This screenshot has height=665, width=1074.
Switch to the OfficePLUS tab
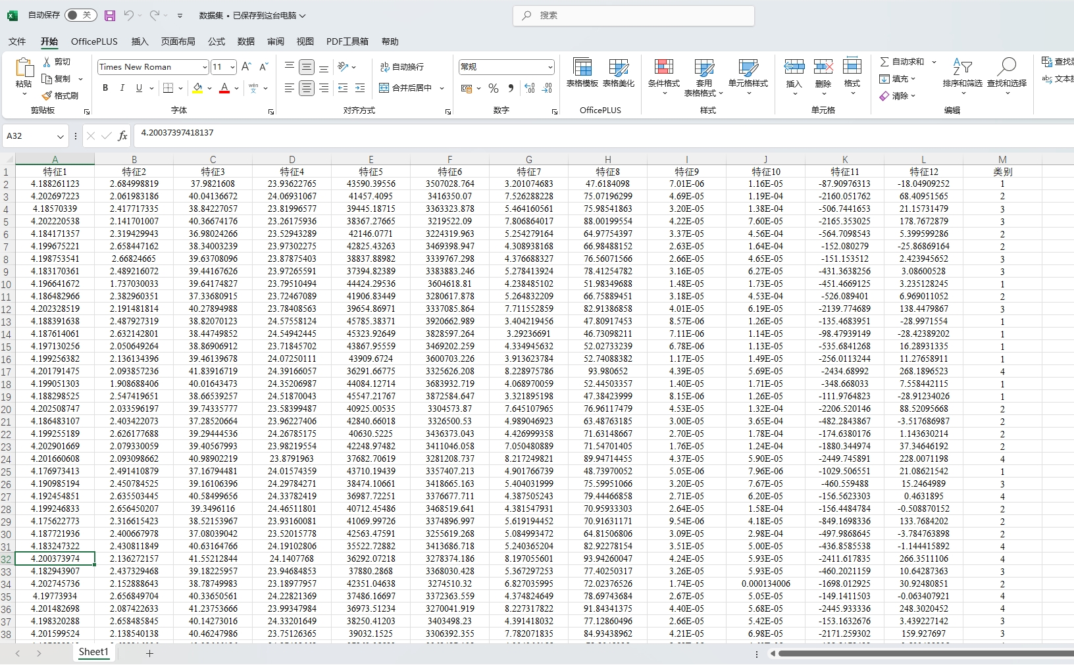94,41
